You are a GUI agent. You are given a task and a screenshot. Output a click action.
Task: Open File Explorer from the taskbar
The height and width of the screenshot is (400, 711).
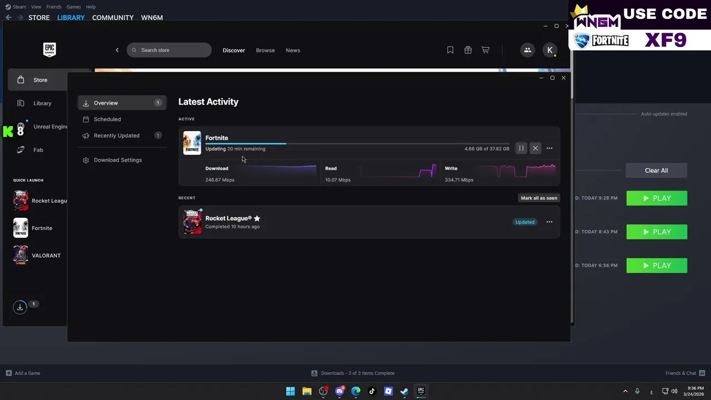pyautogui.click(x=307, y=391)
